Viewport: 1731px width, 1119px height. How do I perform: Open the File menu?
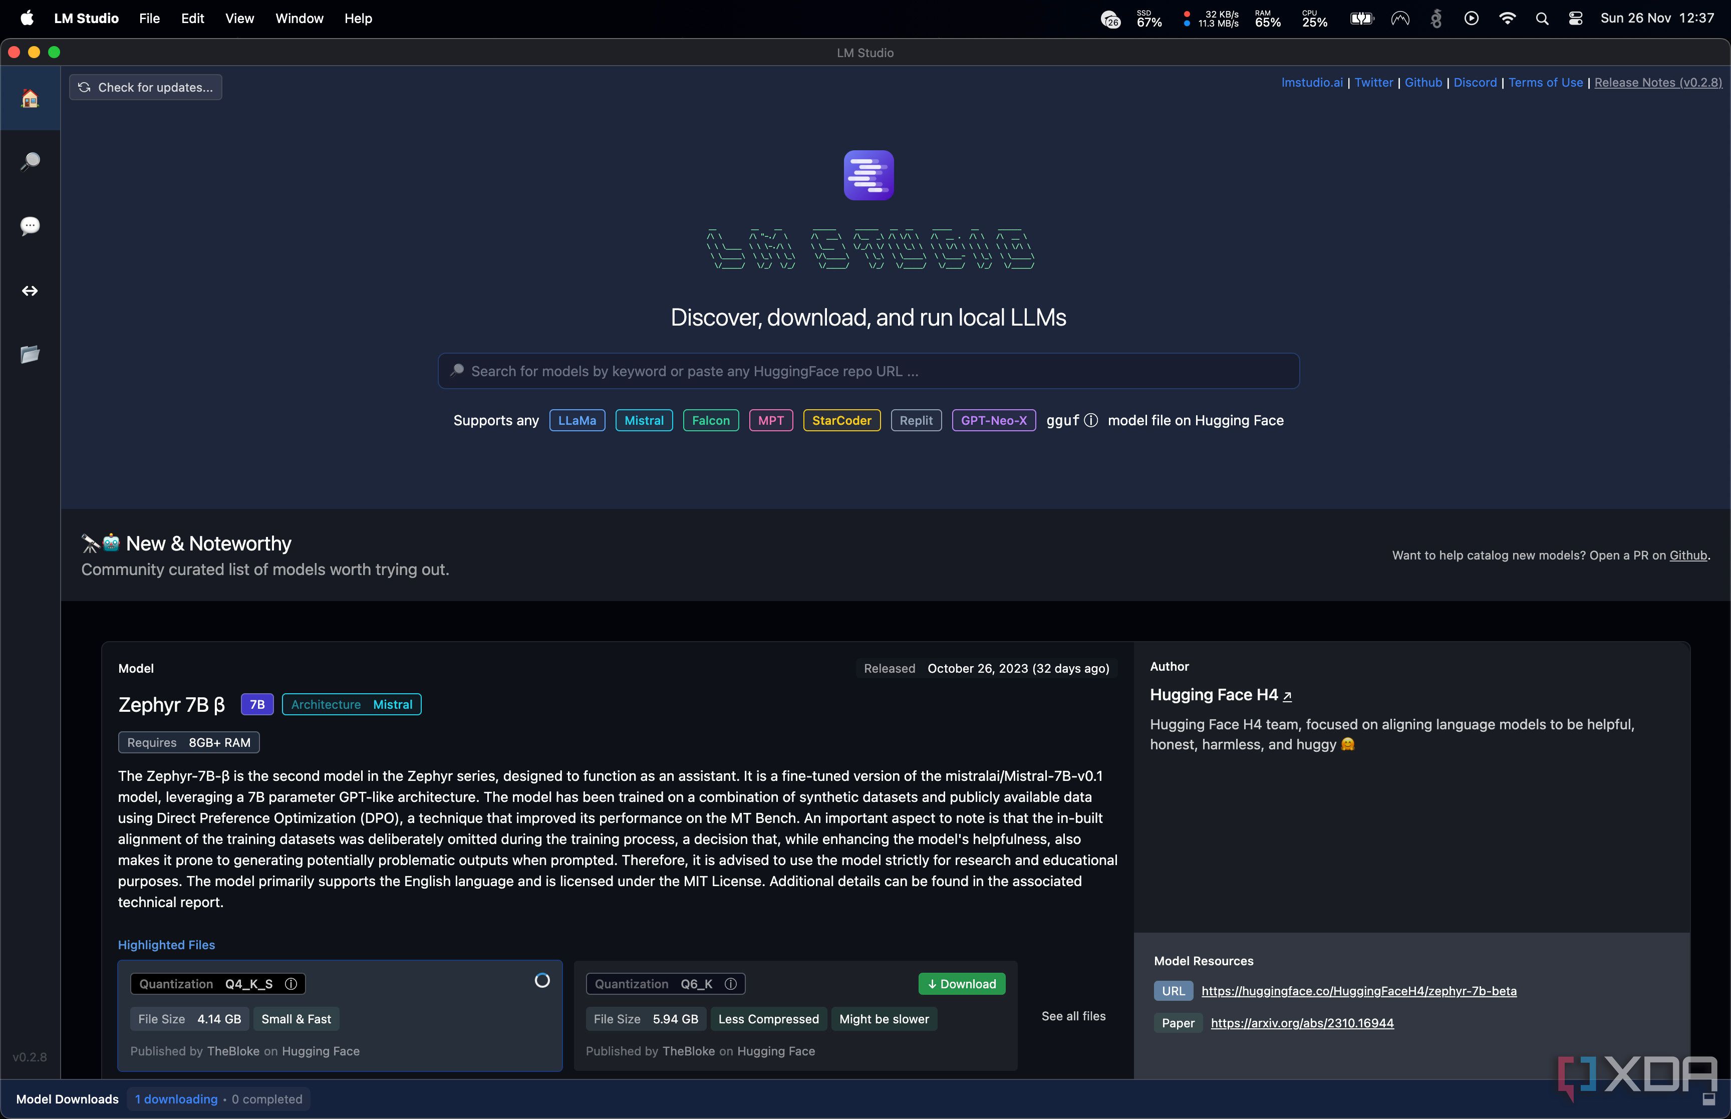pyautogui.click(x=149, y=18)
